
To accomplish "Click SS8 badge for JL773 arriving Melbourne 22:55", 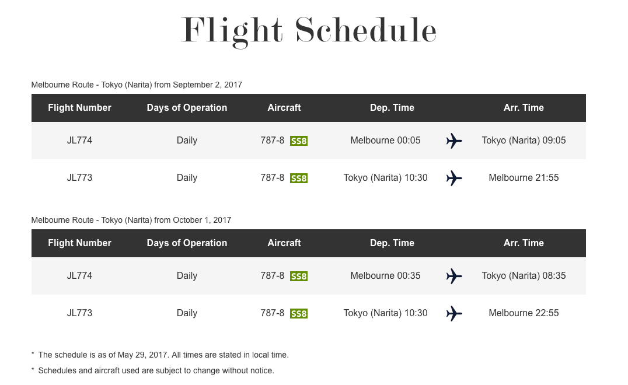I will pyautogui.click(x=299, y=313).
